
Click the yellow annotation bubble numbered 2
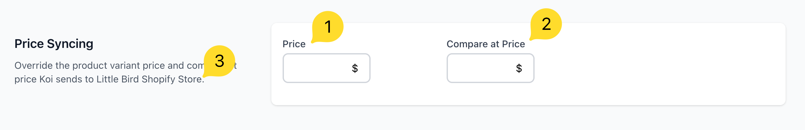pyautogui.click(x=546, y=24)
